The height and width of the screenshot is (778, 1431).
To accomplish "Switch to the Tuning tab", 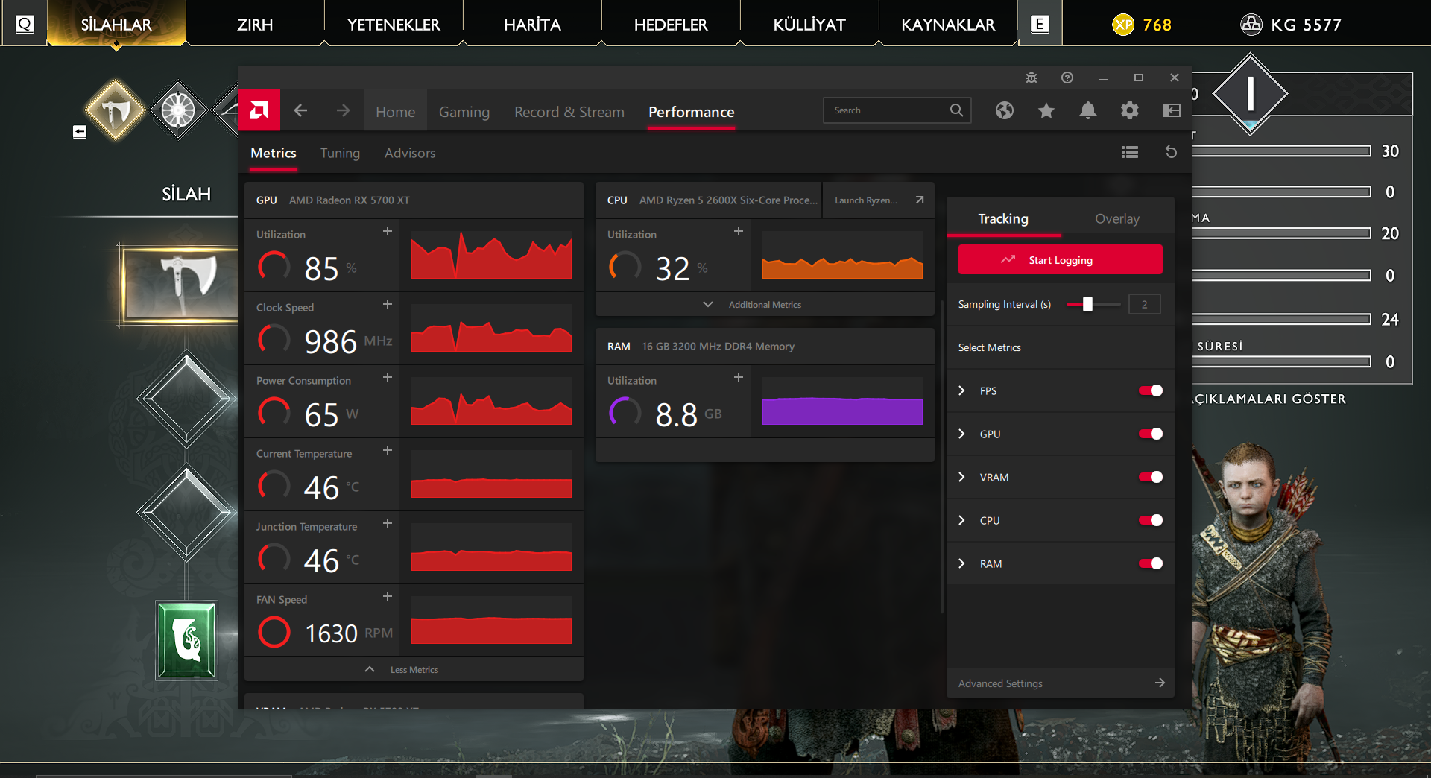I will click(340, 153).
